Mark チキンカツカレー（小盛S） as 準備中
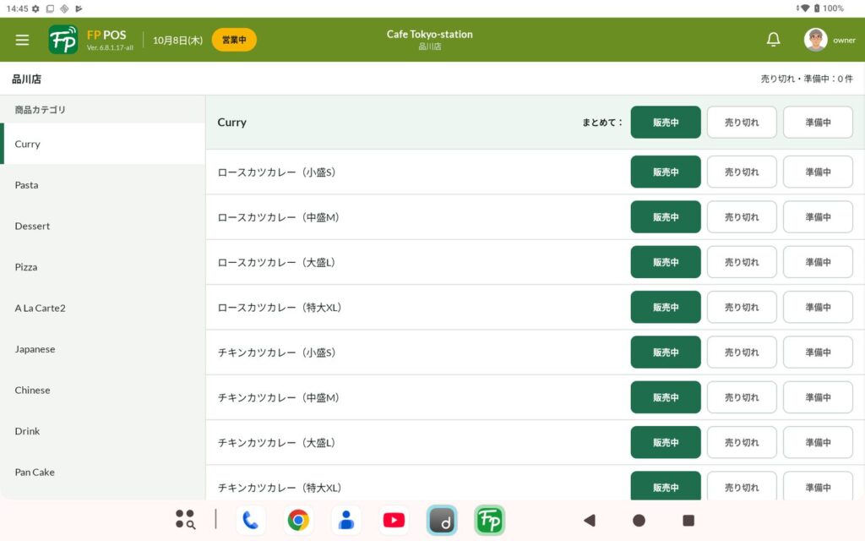Screen dimensions: 865x541 coord(818,352)
